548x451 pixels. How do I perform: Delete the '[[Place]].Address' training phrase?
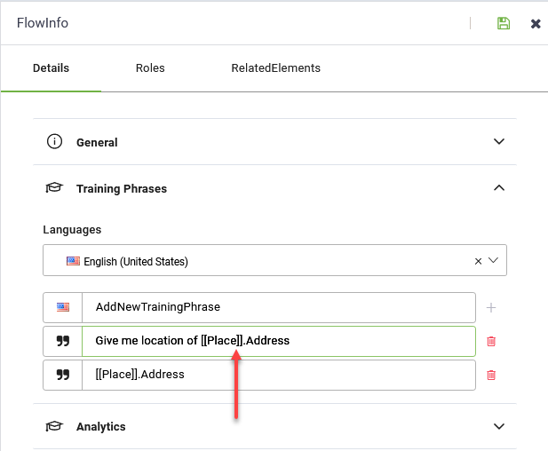[491, 375]
